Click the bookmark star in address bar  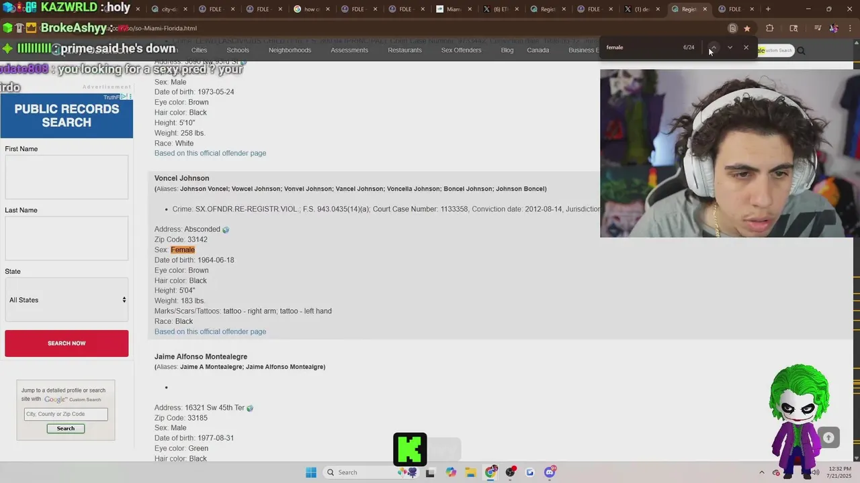tap(747, 28)
